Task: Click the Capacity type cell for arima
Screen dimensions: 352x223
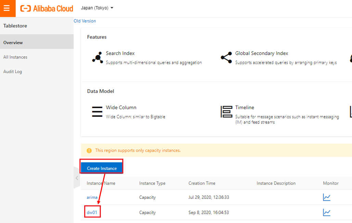Action: 147,197
